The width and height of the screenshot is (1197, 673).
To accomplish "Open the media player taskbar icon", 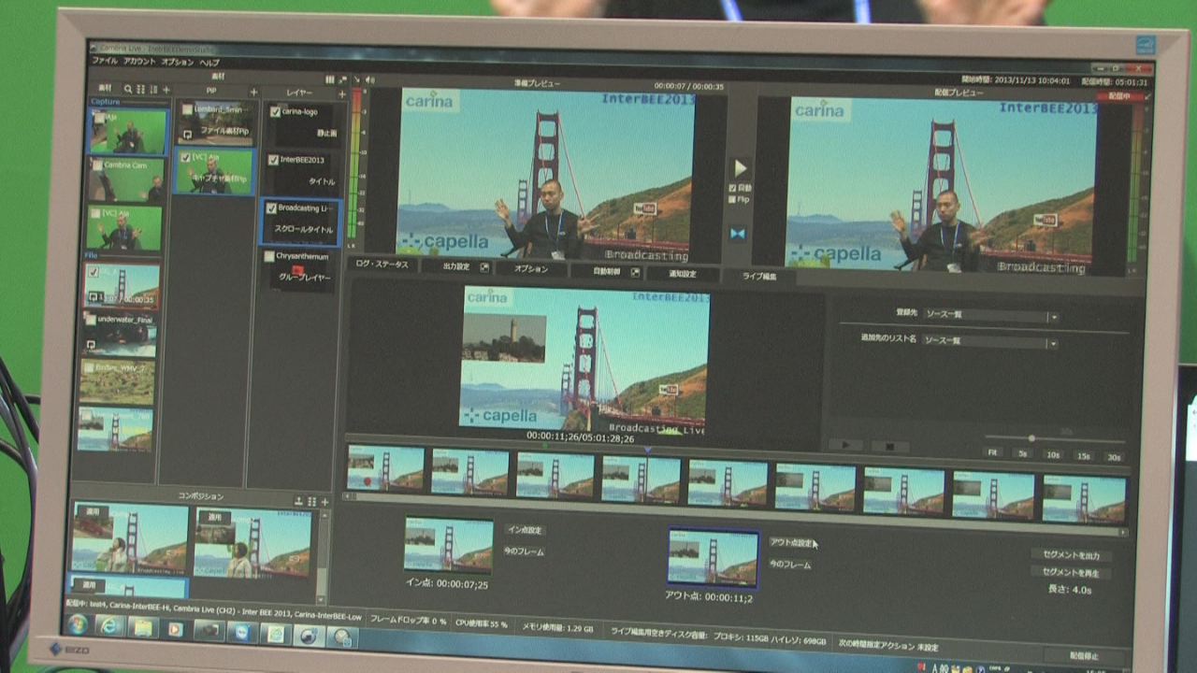I will click(174, 629).
